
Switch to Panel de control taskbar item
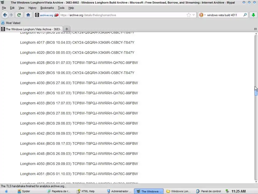208,191
